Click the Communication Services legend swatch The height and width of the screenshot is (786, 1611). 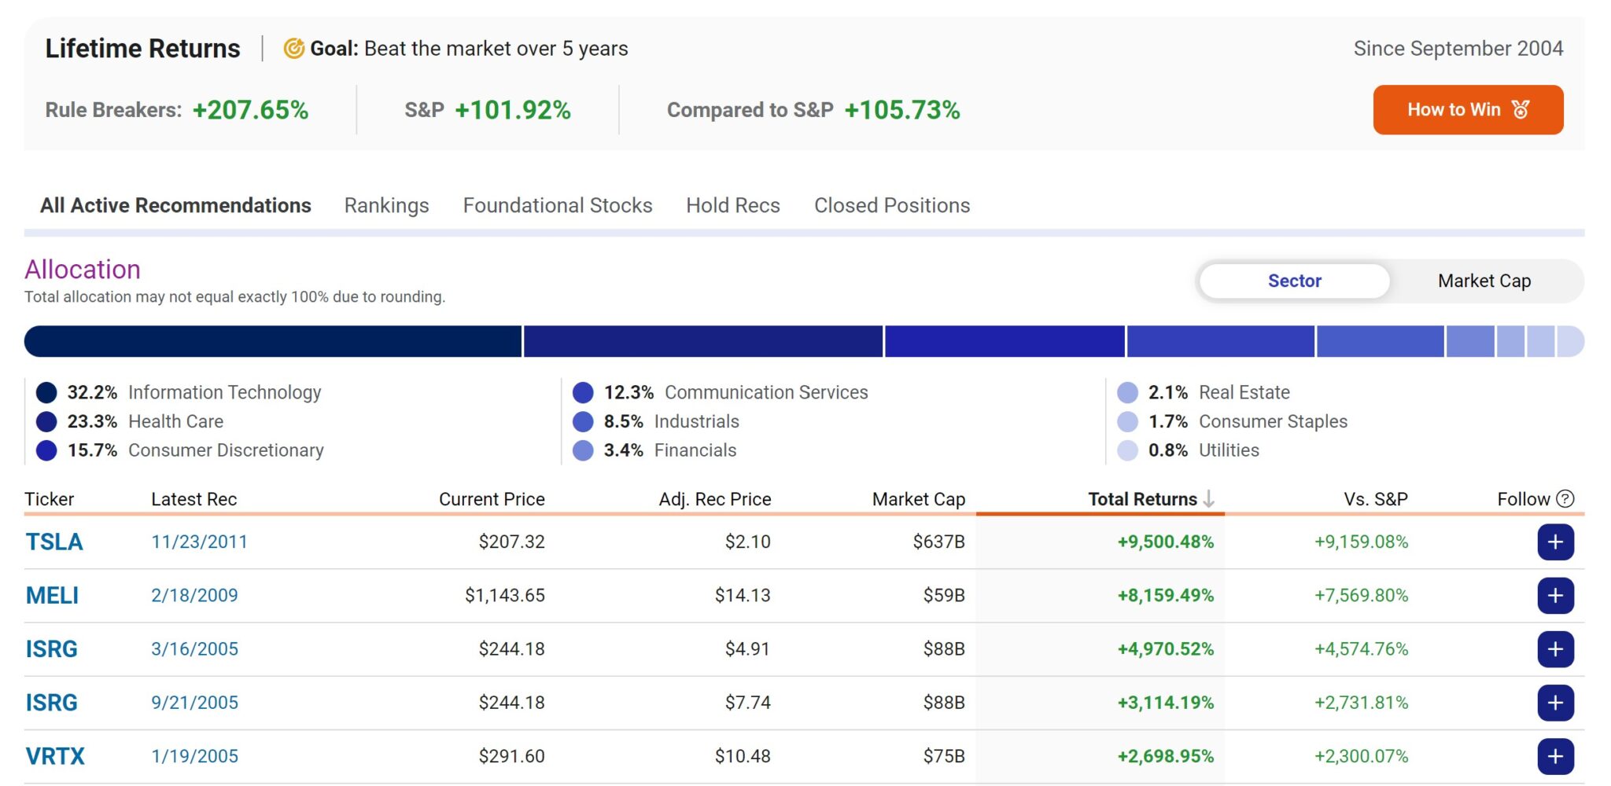(583, 392)
